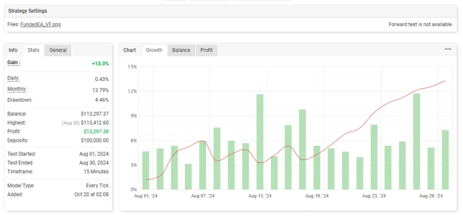
Task: Click the tallest bar near Aug 13
Action: pyautogui.click(x=260, y=142)
